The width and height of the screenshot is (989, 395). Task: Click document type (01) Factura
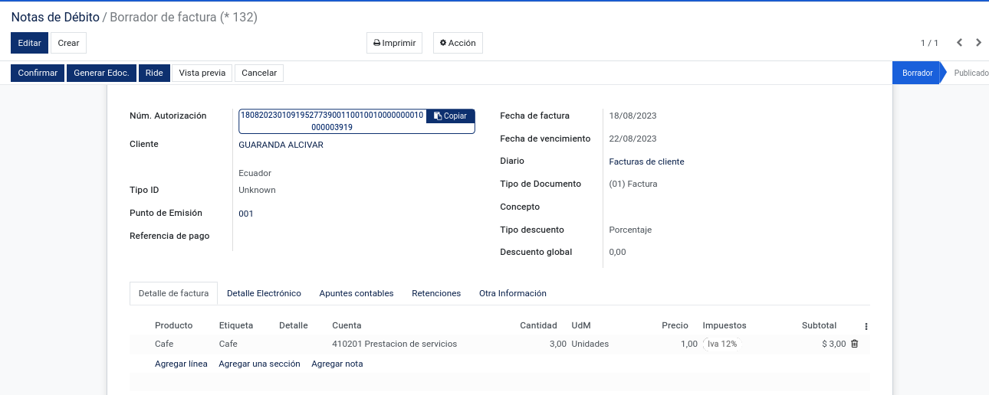633,184
